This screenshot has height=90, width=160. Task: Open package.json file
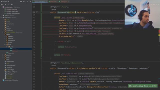click(9, 74)
